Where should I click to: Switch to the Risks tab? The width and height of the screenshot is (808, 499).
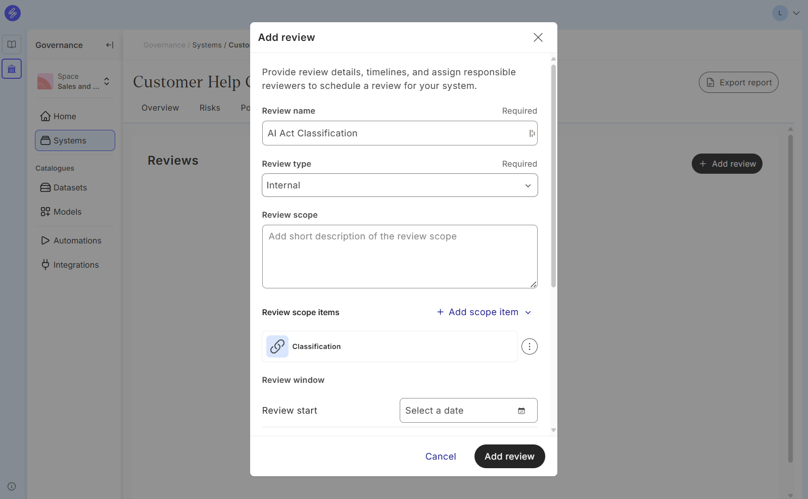point(210,108)
